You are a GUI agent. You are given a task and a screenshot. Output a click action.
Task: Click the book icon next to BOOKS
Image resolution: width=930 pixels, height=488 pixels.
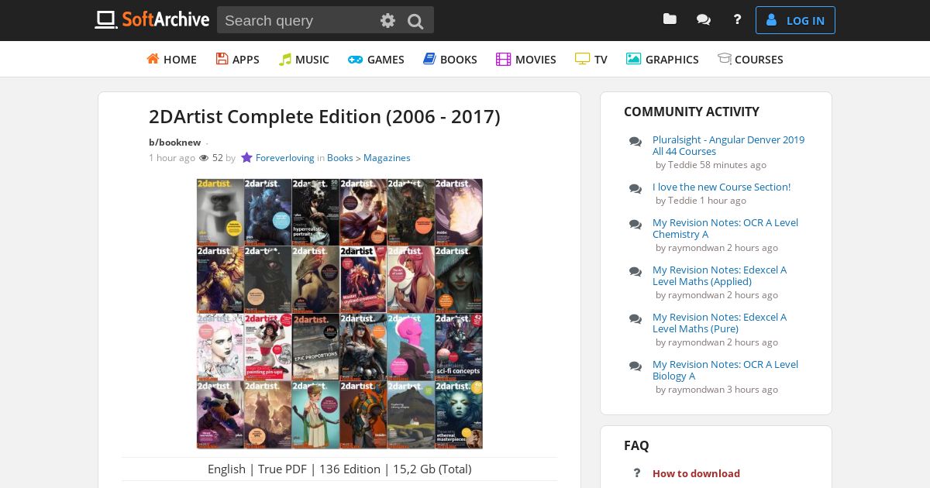tap(429, 59)
